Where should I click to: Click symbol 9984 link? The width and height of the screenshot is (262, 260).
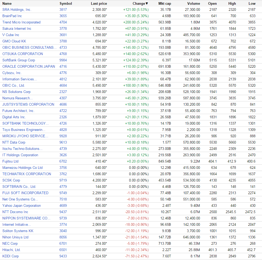click(x=63, y=60)
